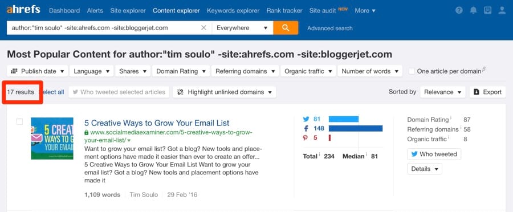
Task: Open the Sorted by Relevance dropdown
Action: click(x=443, y=92)
